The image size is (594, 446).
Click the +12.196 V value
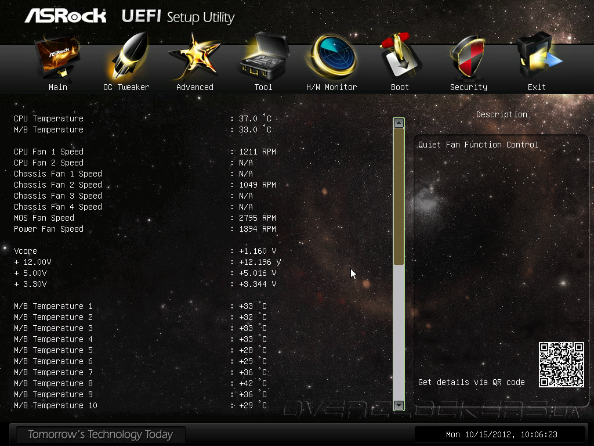point(260,262)
